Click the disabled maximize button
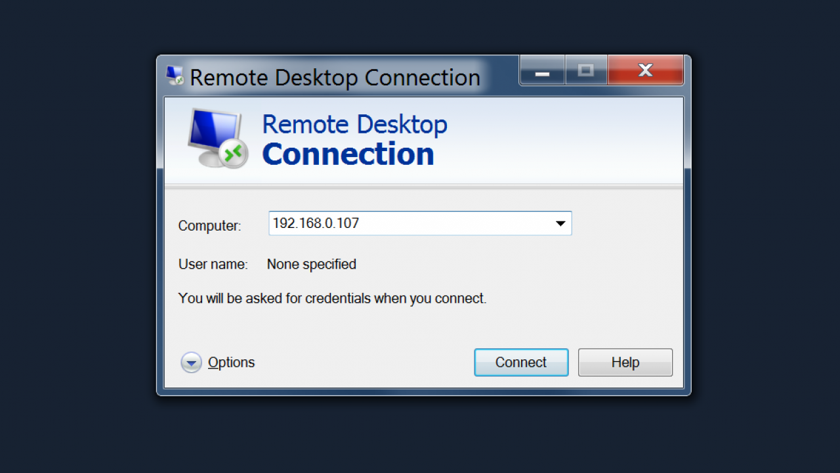840x473 pixels. [x=586, y=71]
